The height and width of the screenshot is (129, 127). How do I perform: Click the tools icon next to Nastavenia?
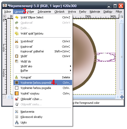[17, 112]
